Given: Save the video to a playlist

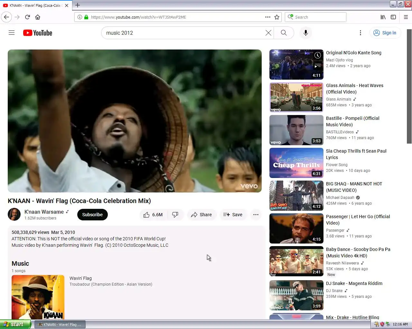Looking at the screenshot, I should (x=233, y=215).
